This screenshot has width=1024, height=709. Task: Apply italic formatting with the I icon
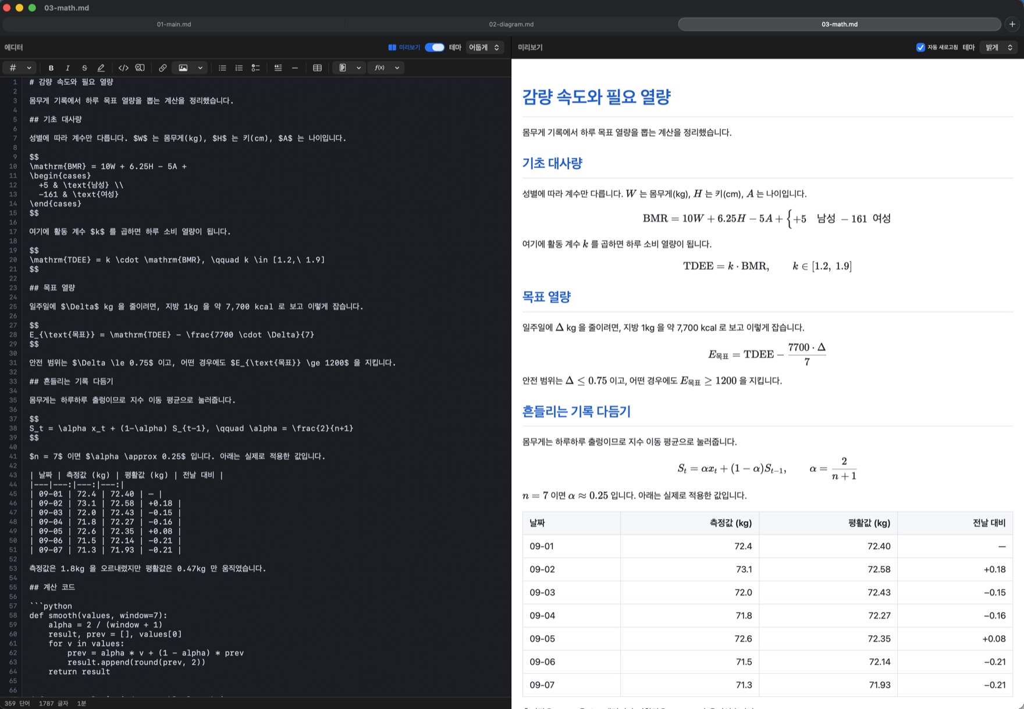(x=67, y=68)
